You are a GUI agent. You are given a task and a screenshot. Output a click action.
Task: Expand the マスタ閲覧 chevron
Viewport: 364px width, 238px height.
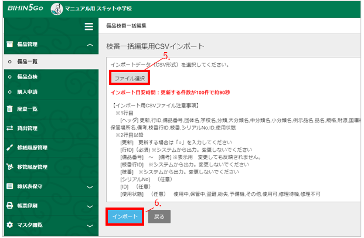89,225
